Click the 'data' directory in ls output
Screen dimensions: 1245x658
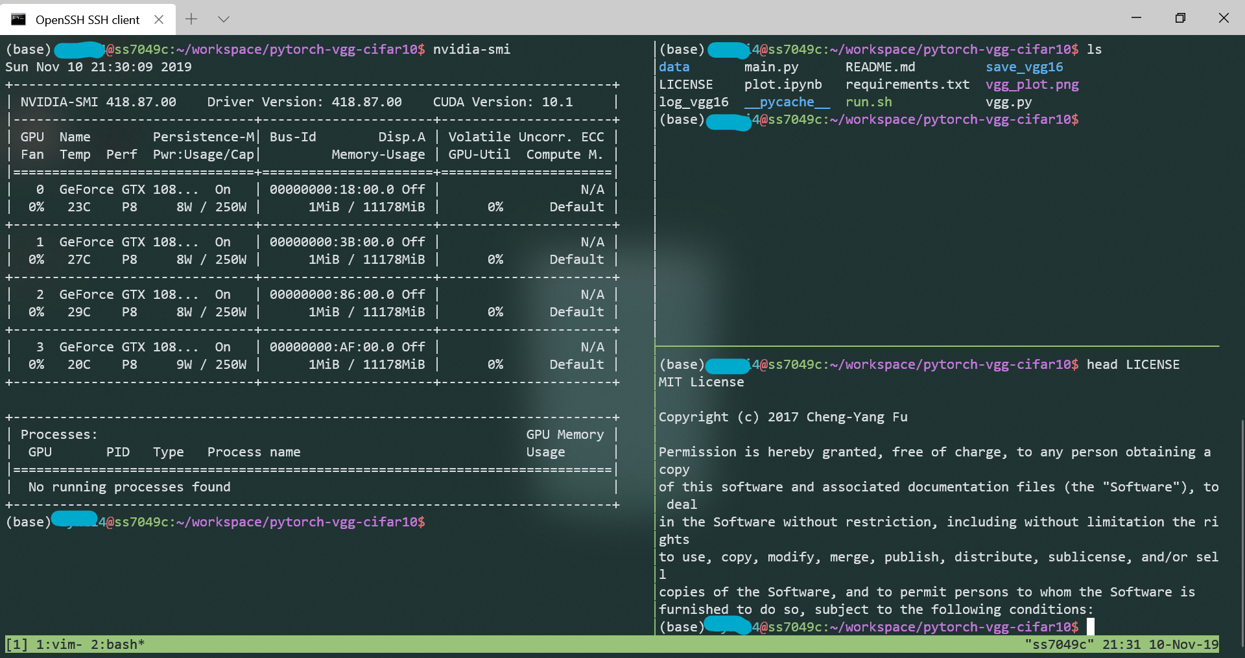click(674, 67)
